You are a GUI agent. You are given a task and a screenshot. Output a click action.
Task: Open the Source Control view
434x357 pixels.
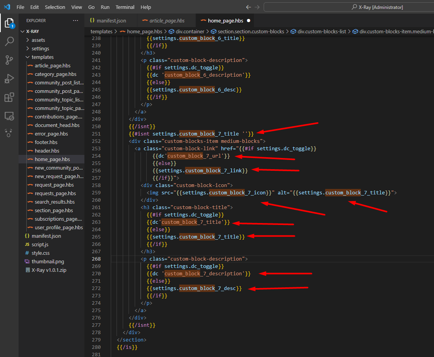pos(9,60)
